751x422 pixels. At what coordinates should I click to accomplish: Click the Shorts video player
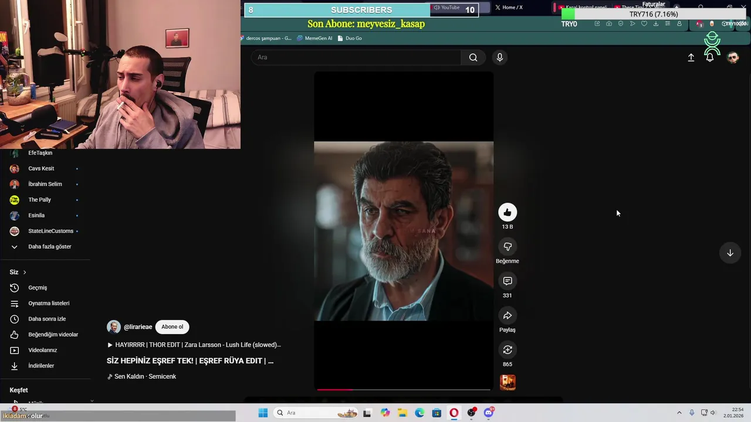click(404, 231)
